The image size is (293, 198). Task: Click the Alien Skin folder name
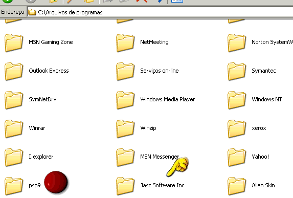tap(263, 185)
